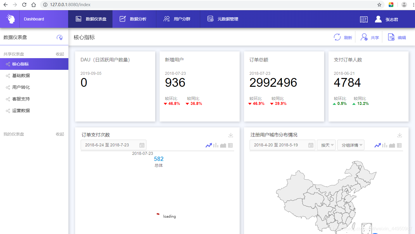Screen dimensions: 415x234
Task: Click the DAU value 0
Action: coord(84,83)
